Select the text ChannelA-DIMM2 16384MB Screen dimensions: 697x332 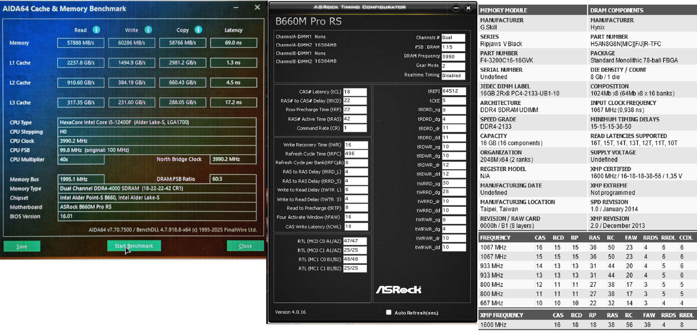pyautogui.click(x=306, y=45)
